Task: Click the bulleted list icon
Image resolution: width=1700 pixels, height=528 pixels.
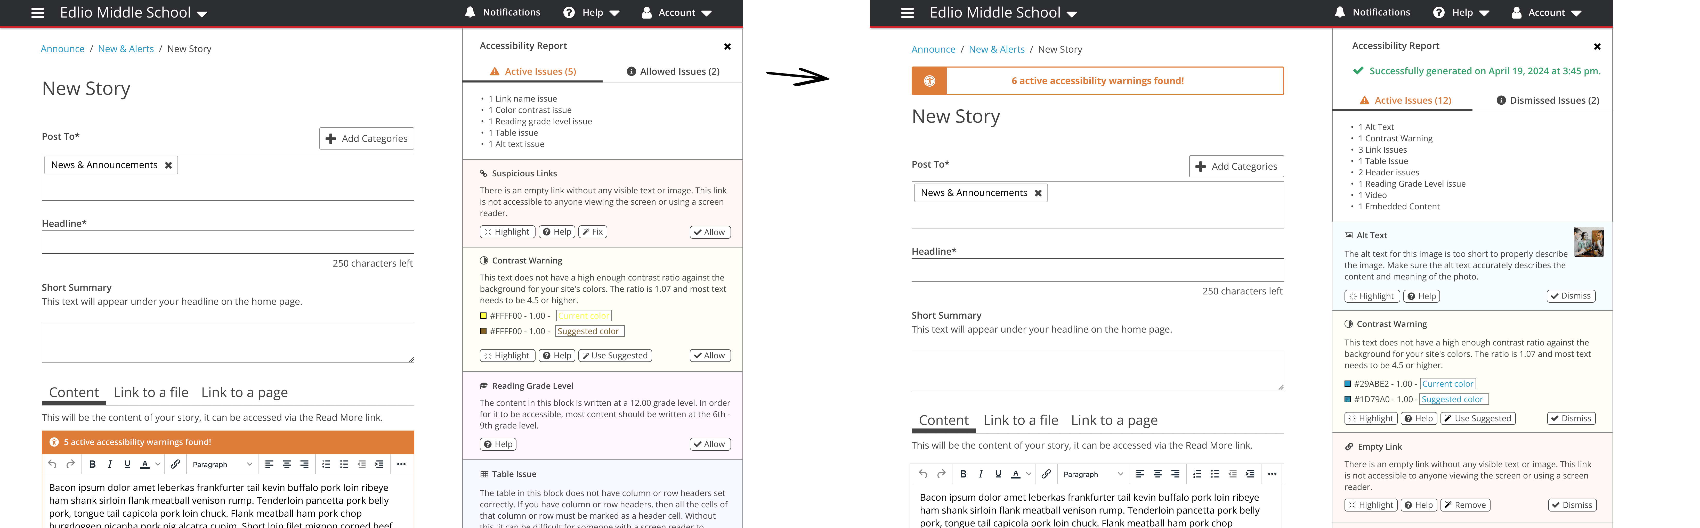Action: [344, 464]
